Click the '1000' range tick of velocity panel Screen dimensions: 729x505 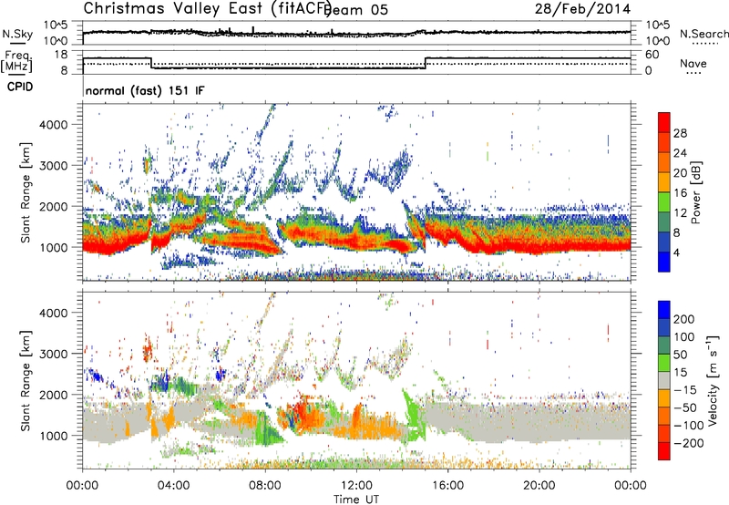(54, 436)
